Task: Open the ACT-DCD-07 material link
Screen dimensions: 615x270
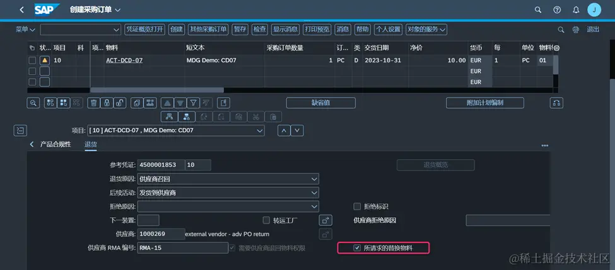Action: [124, 60]
